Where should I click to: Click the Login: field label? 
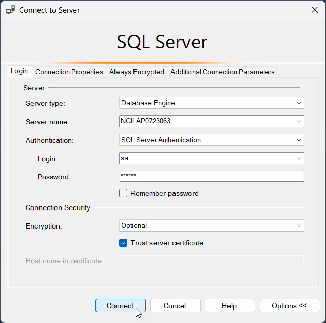47,159
